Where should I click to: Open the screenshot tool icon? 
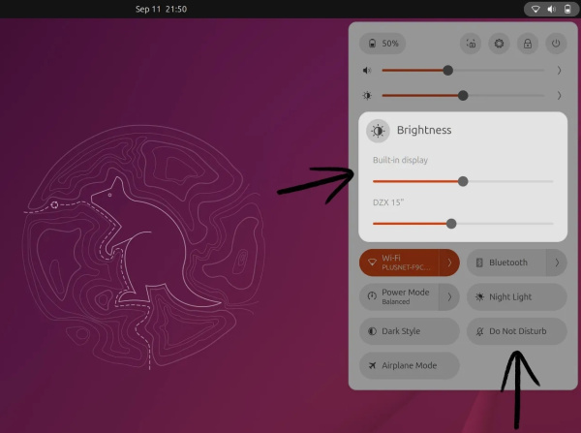(x=471, y=44)
